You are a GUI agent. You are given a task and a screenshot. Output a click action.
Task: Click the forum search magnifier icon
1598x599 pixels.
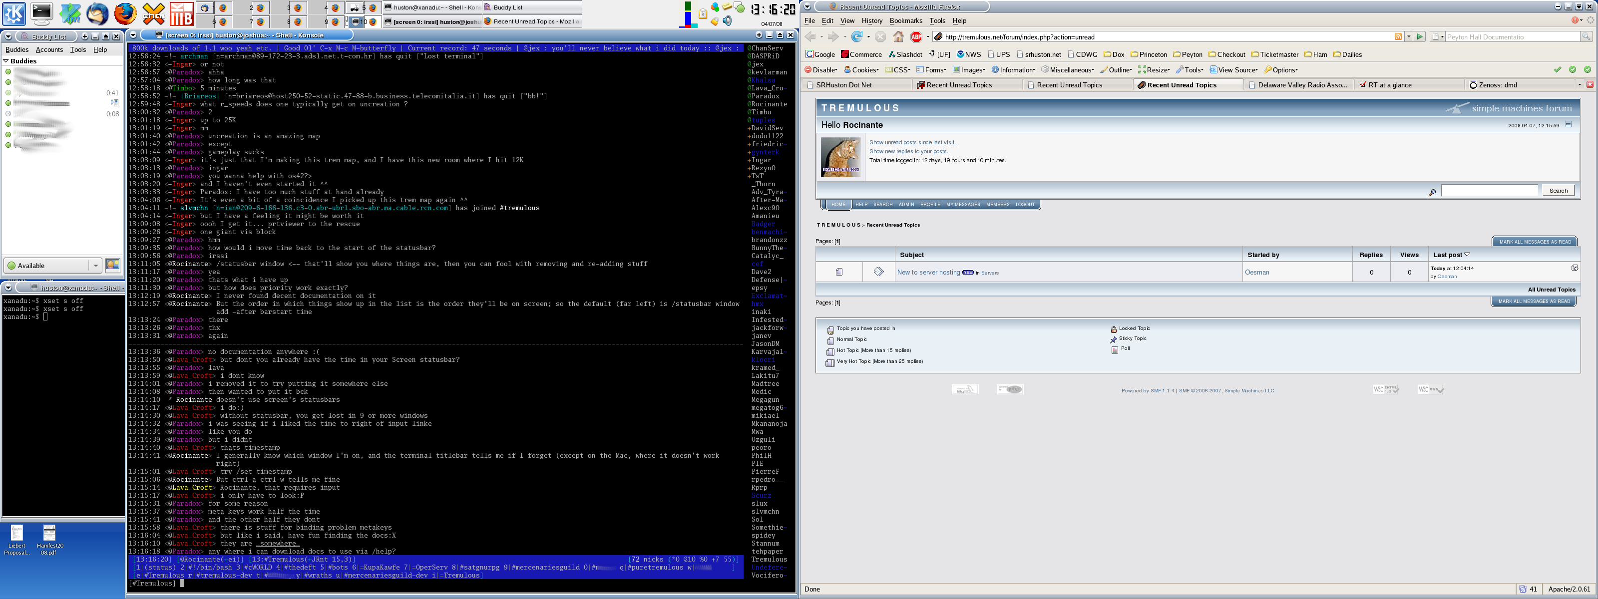[x=1432, y=192]
